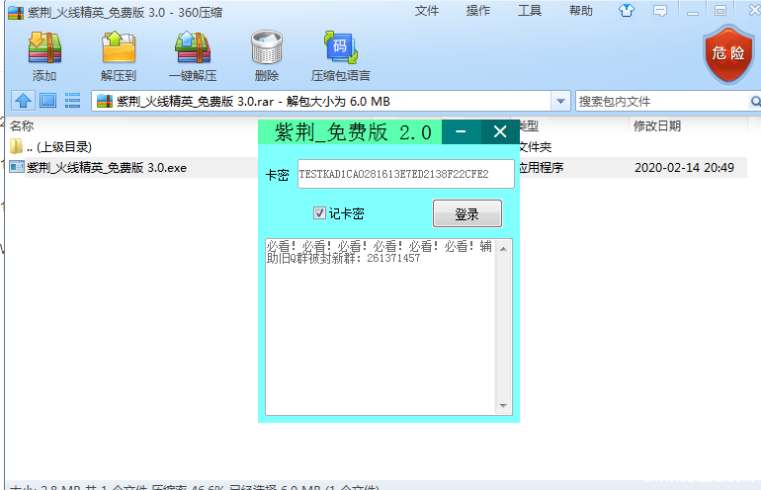Click the red 危险 danger shield badge
This screenshot has height=490, width=761.
[728, 54]
